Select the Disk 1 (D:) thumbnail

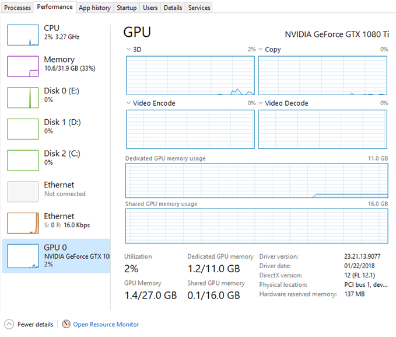(22, 128)
